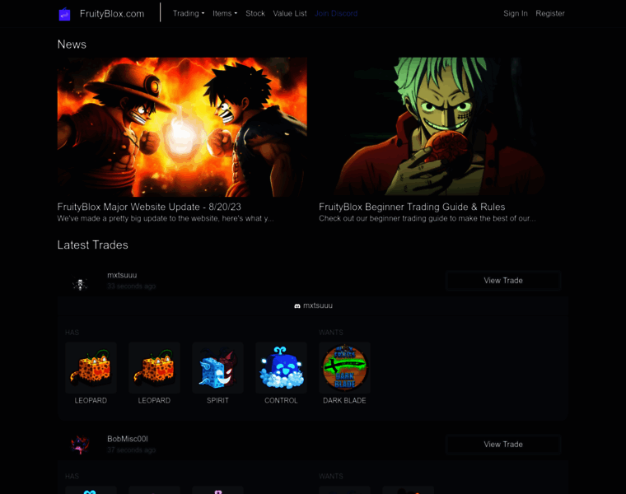Select the Dark Blade item icon

[x=344, y=367]
